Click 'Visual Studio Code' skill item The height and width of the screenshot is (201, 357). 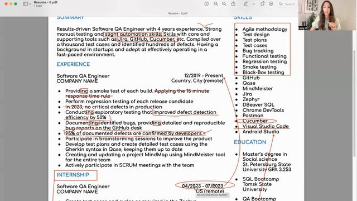coord(266,126)
